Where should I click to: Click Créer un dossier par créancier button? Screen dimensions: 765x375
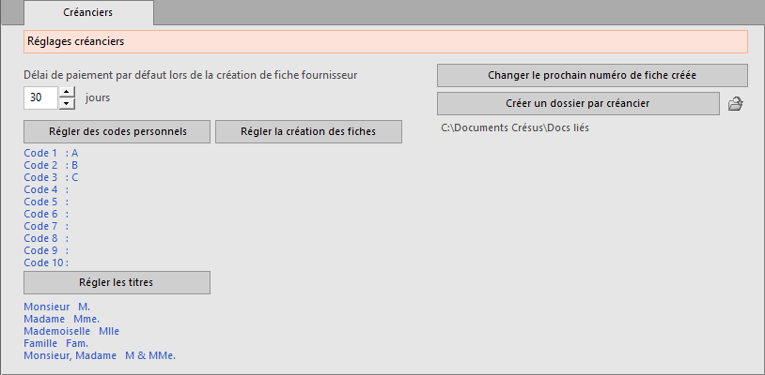click(578, 104)
